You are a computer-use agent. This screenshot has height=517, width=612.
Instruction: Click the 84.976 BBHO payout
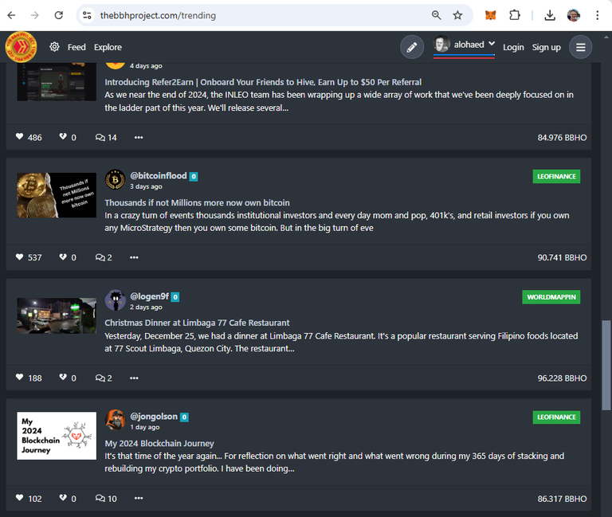tap(562, 138)
